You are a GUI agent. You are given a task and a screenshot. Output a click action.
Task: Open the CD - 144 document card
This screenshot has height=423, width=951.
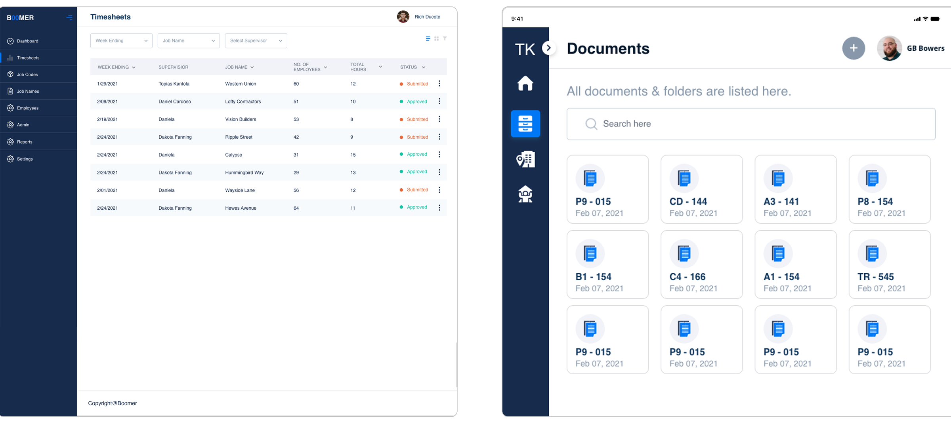click(701, 189)
